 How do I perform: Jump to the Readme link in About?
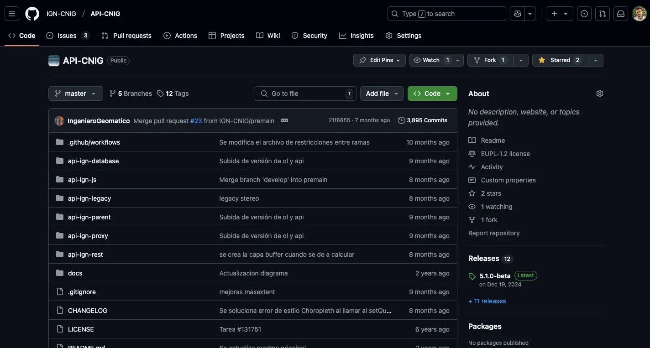487,140
